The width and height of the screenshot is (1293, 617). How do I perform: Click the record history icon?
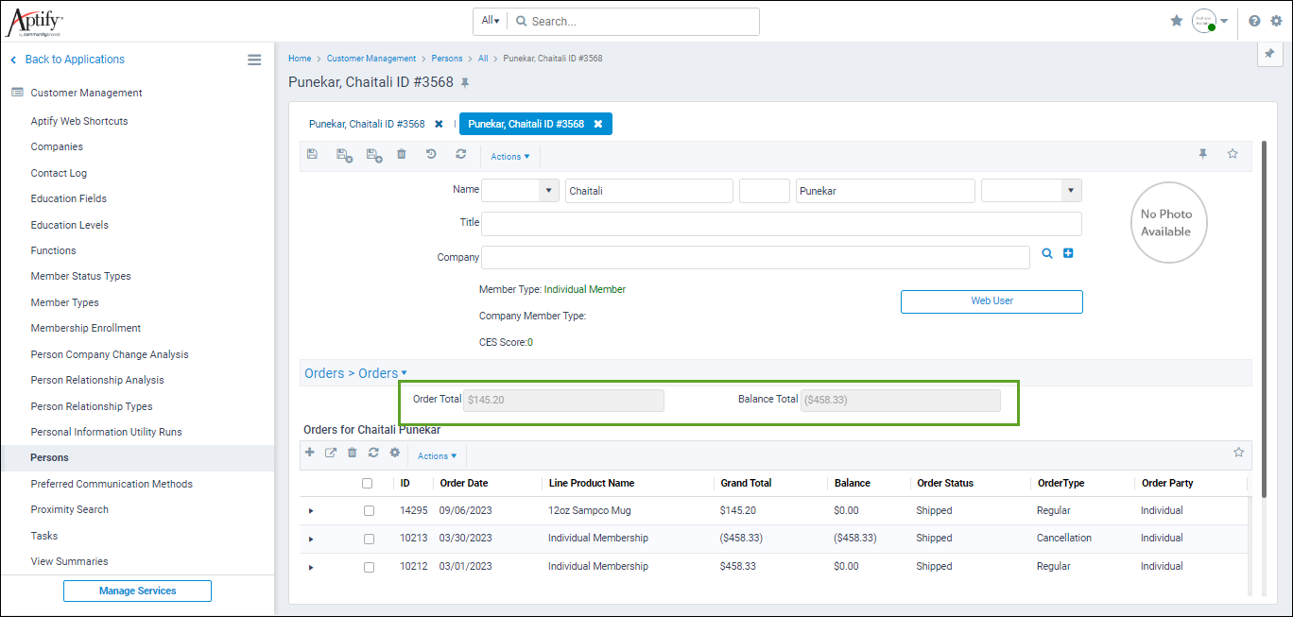pos(431,154)
